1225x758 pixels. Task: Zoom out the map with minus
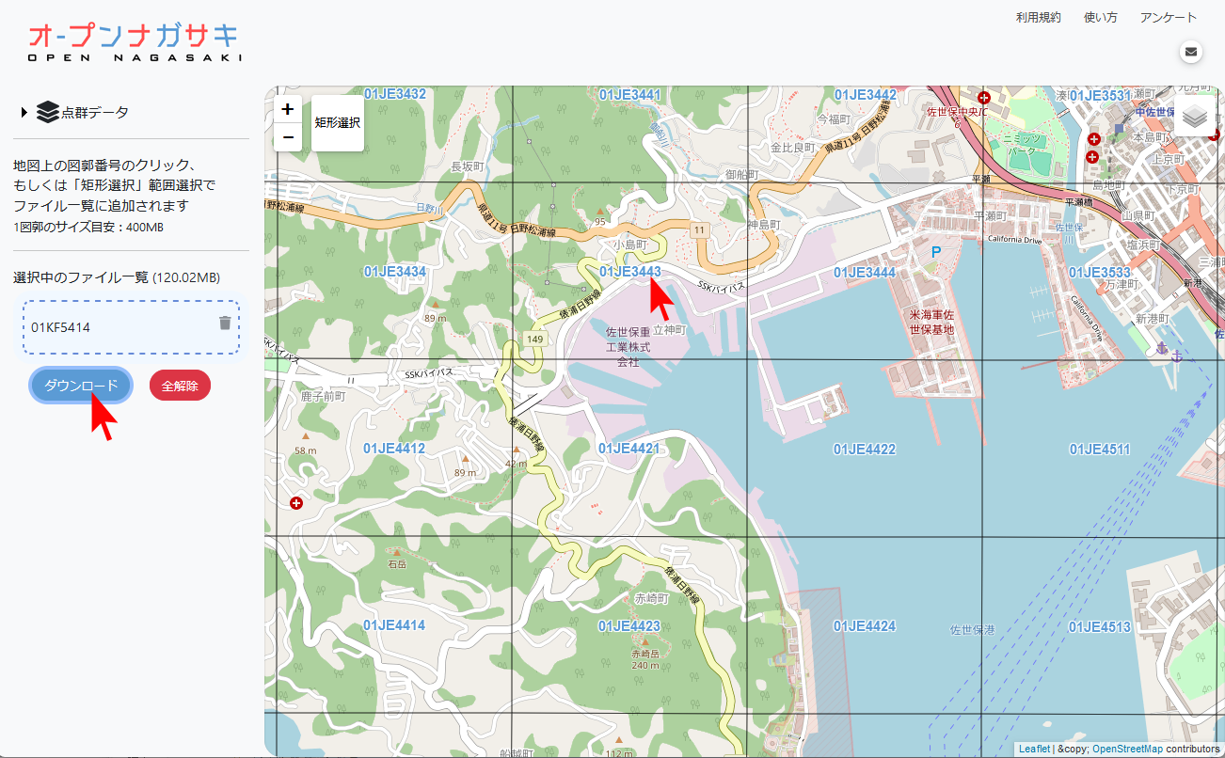pos(288,137)
